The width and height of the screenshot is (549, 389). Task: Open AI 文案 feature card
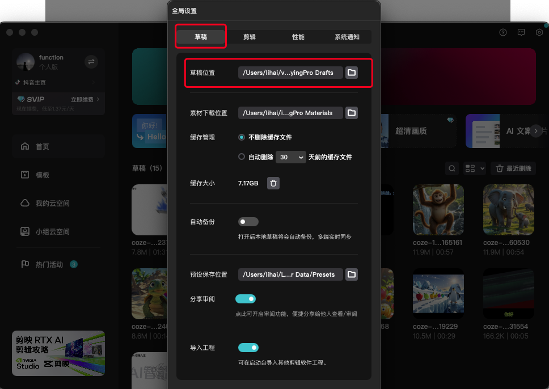(x=507, y=131)
